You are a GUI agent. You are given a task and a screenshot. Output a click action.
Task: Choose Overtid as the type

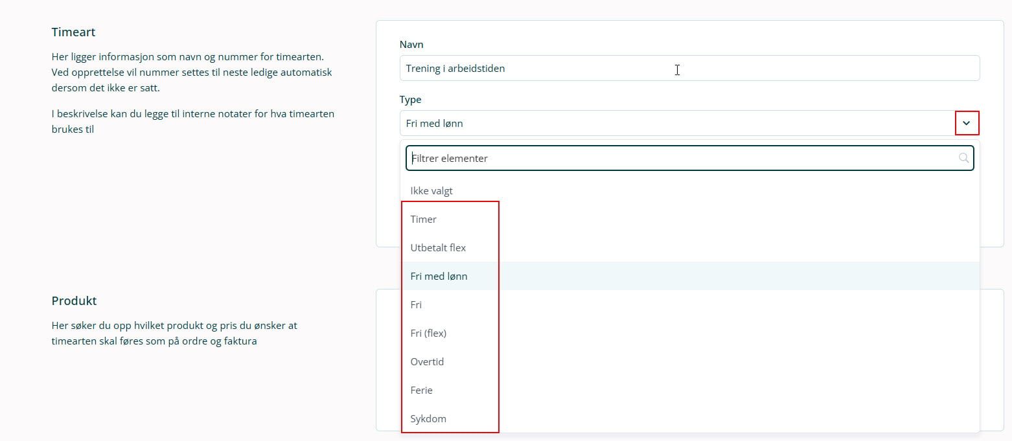427,362
